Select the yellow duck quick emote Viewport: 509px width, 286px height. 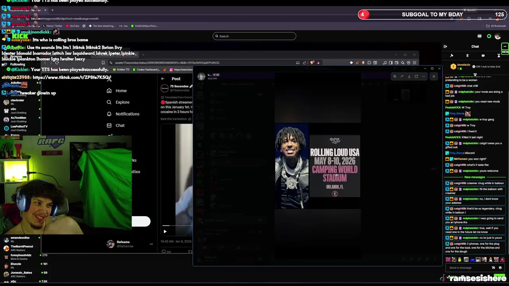coord(460,260)
